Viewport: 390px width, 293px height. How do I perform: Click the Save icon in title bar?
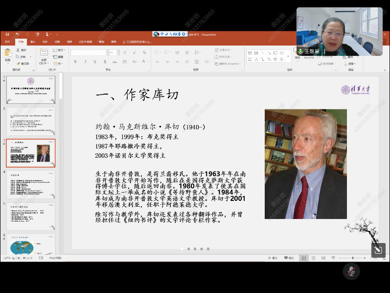click(7, 34)
